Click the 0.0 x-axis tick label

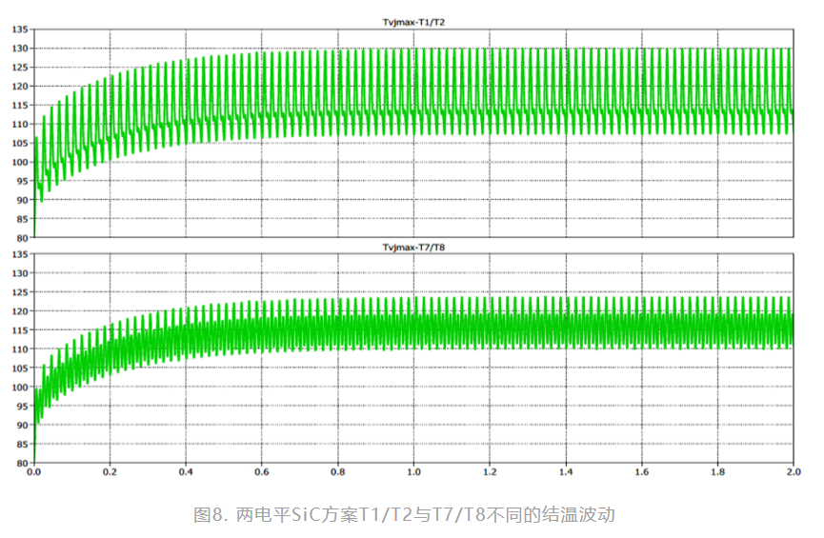[x=33, y=471]
